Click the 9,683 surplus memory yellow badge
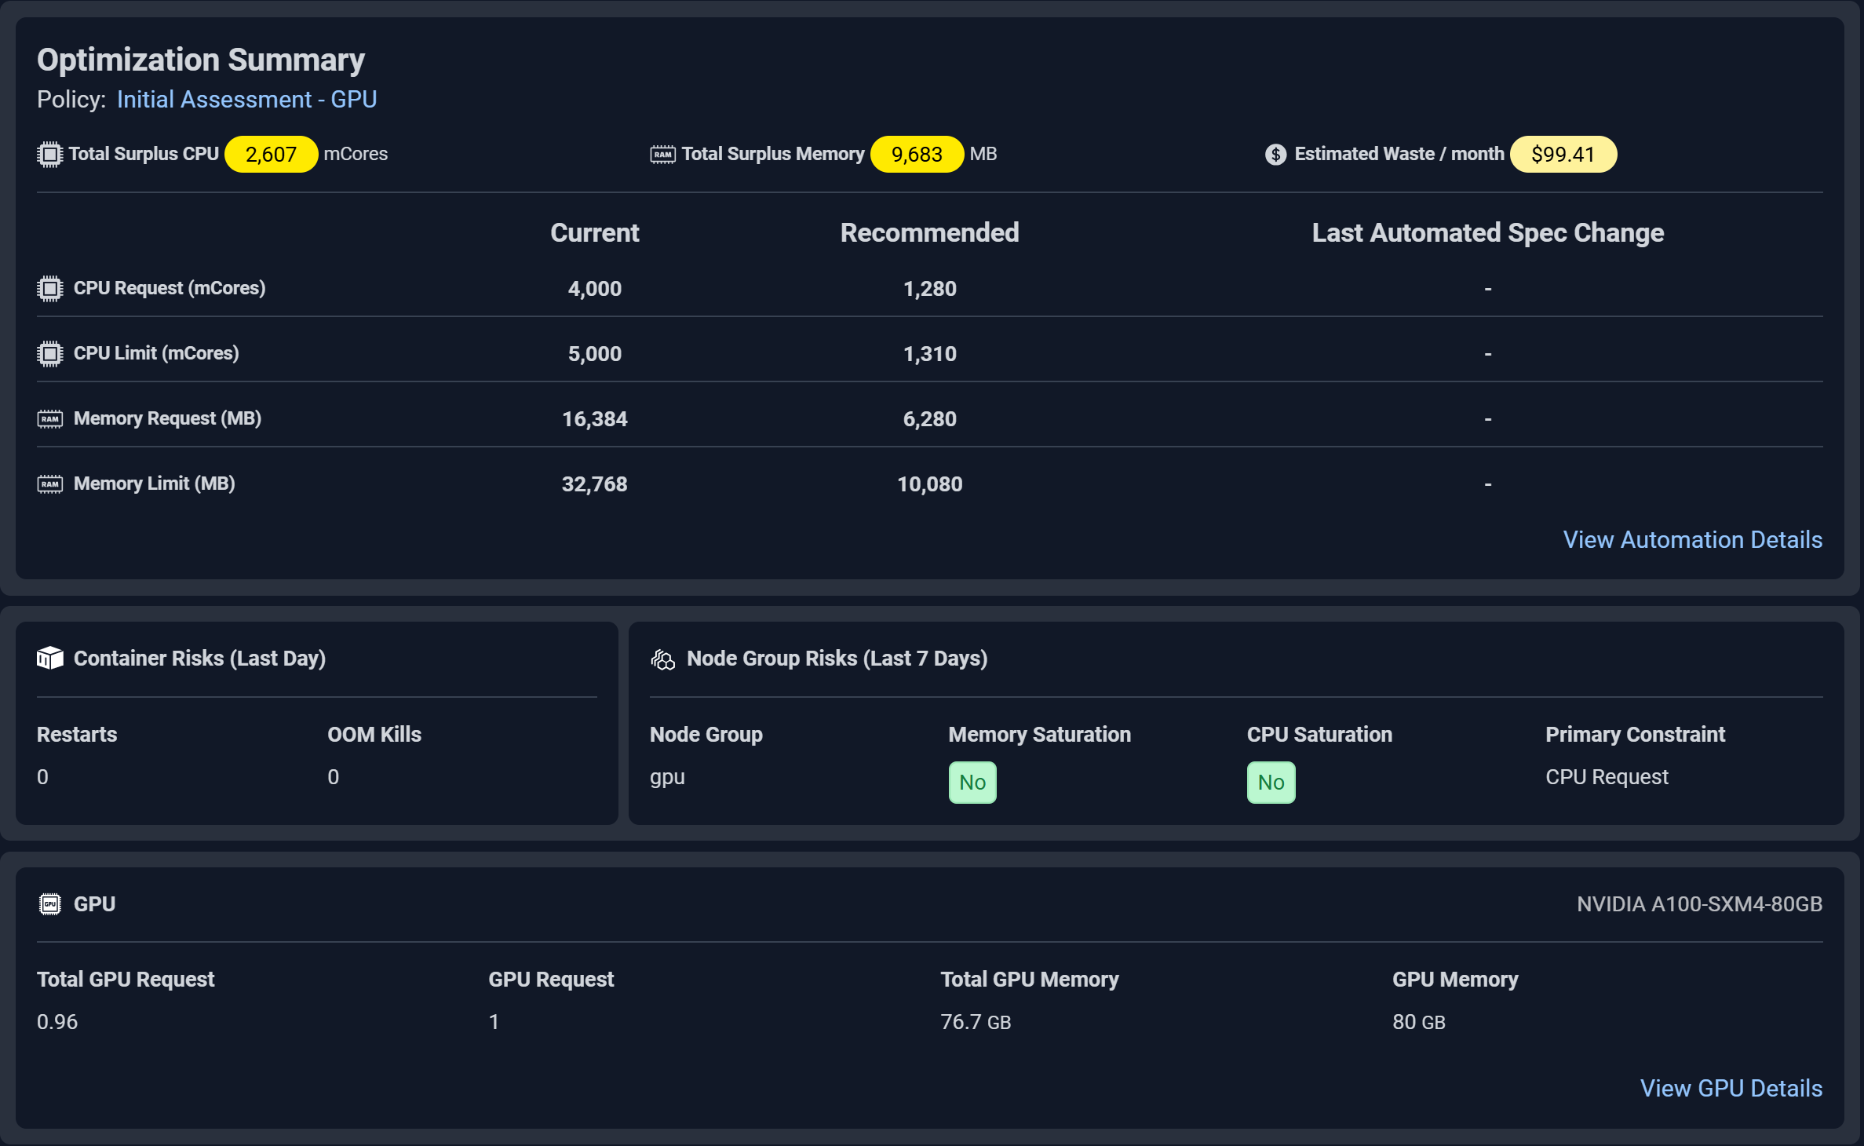This screenshot has height=1146, width=1864. [x=916, y=154]
